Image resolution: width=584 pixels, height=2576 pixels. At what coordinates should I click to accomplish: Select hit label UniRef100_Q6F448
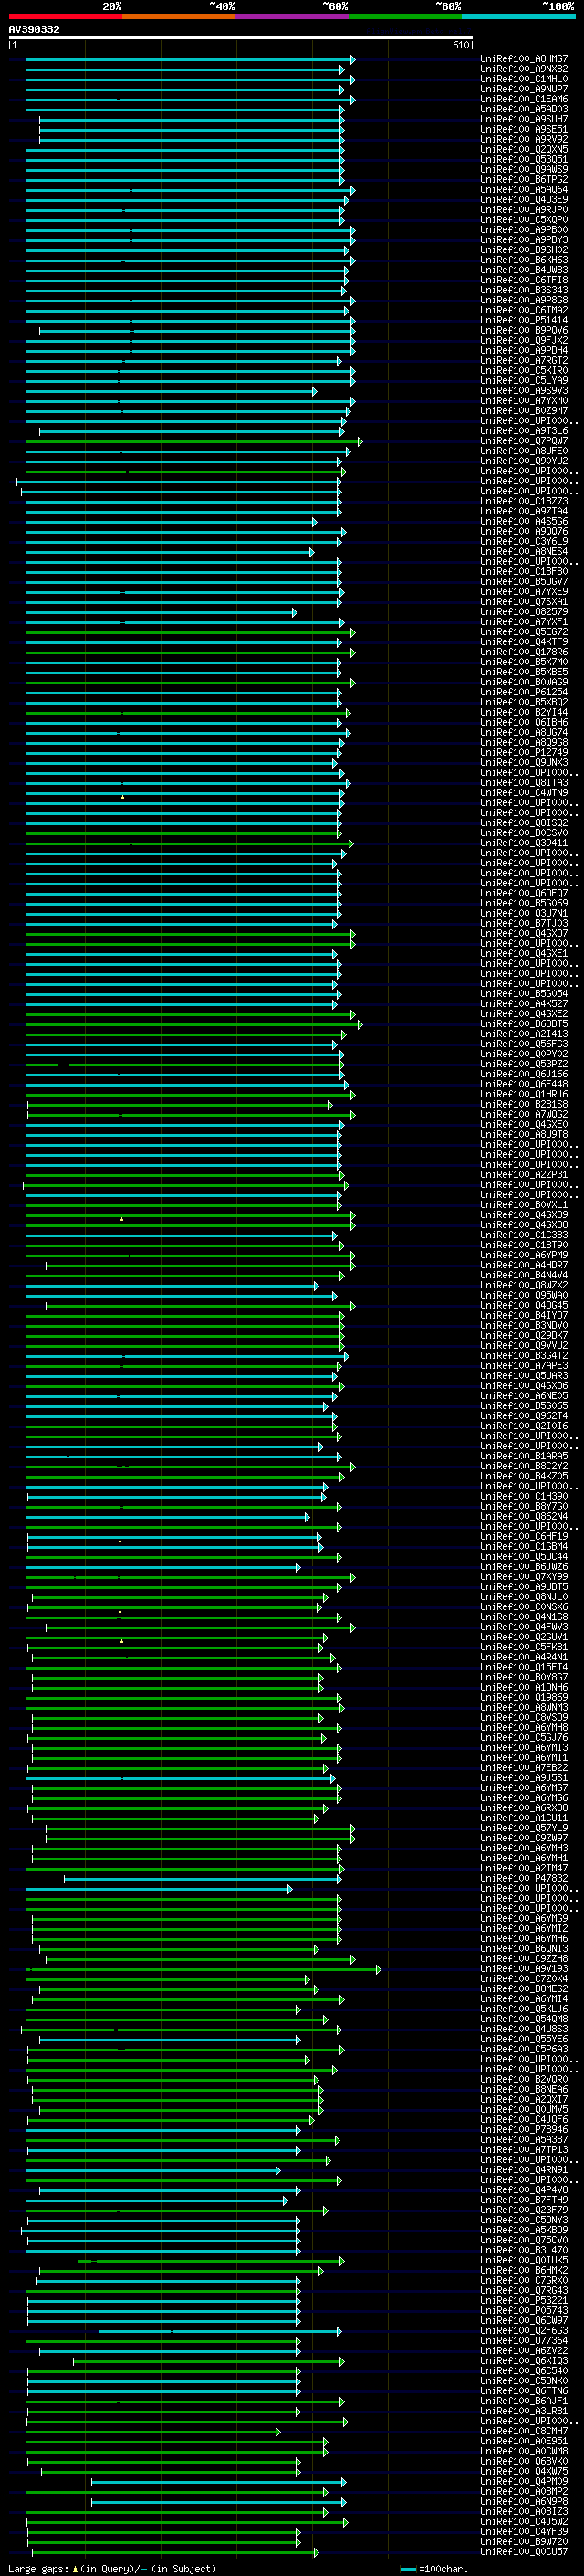[524, 1084]
